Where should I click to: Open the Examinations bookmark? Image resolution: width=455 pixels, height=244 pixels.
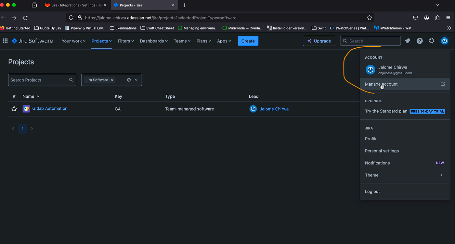(123, 28)
